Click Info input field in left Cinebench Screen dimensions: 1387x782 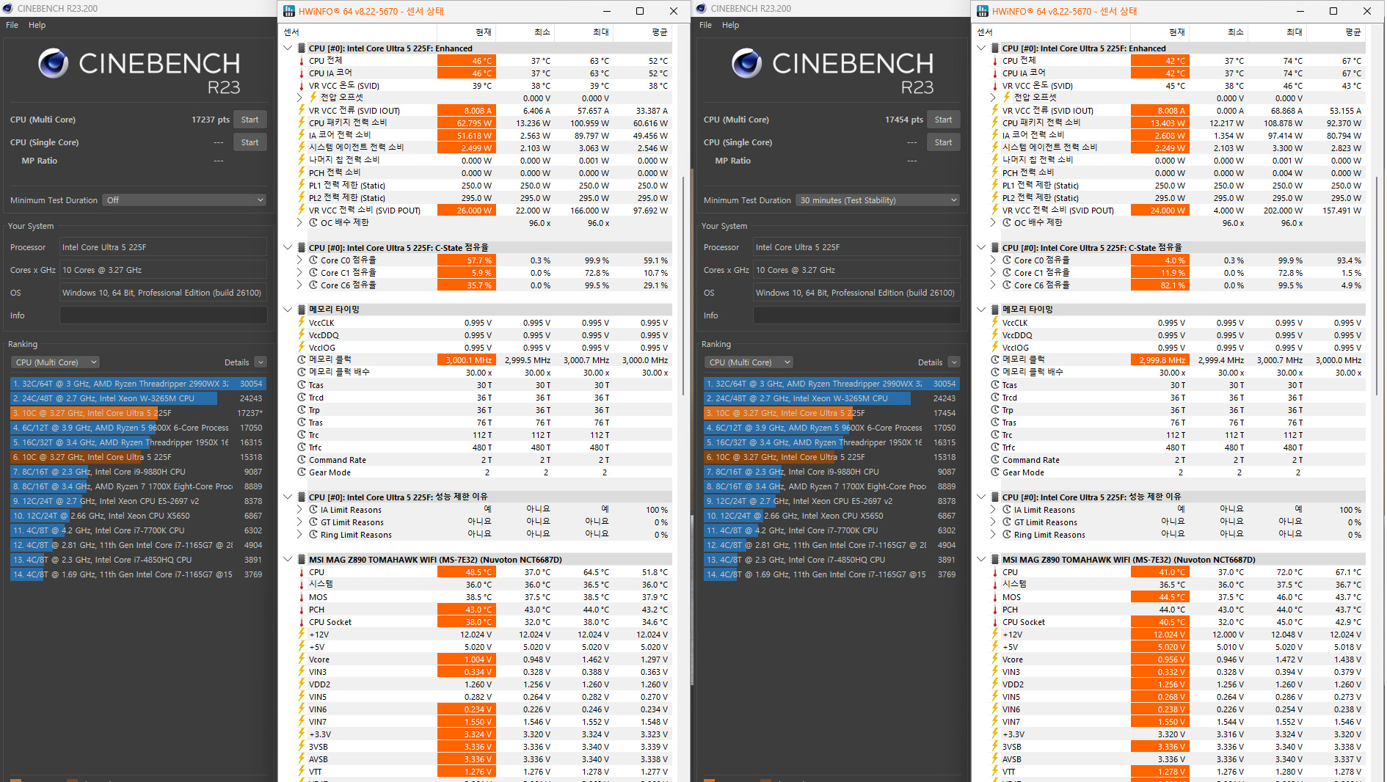click(x=163, y=315)
